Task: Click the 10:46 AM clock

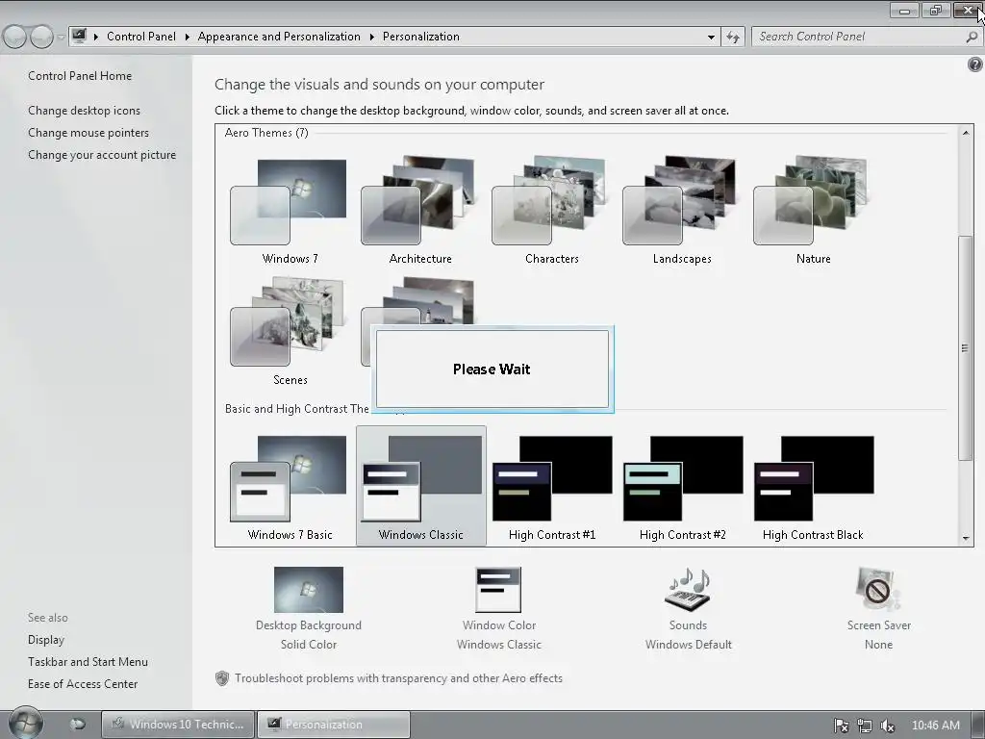Action: point(935,726)
